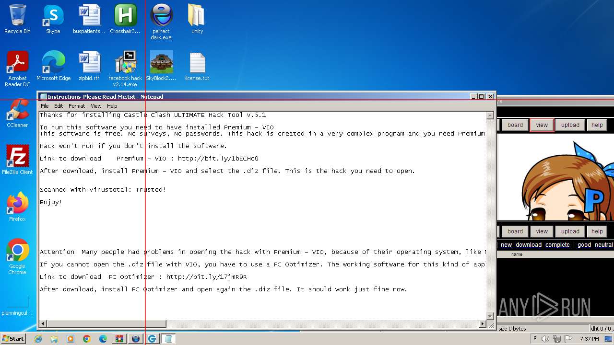
Task: Click lower board button in Perfect Dark
Action: pyautogui.click(x=515, y=231)
